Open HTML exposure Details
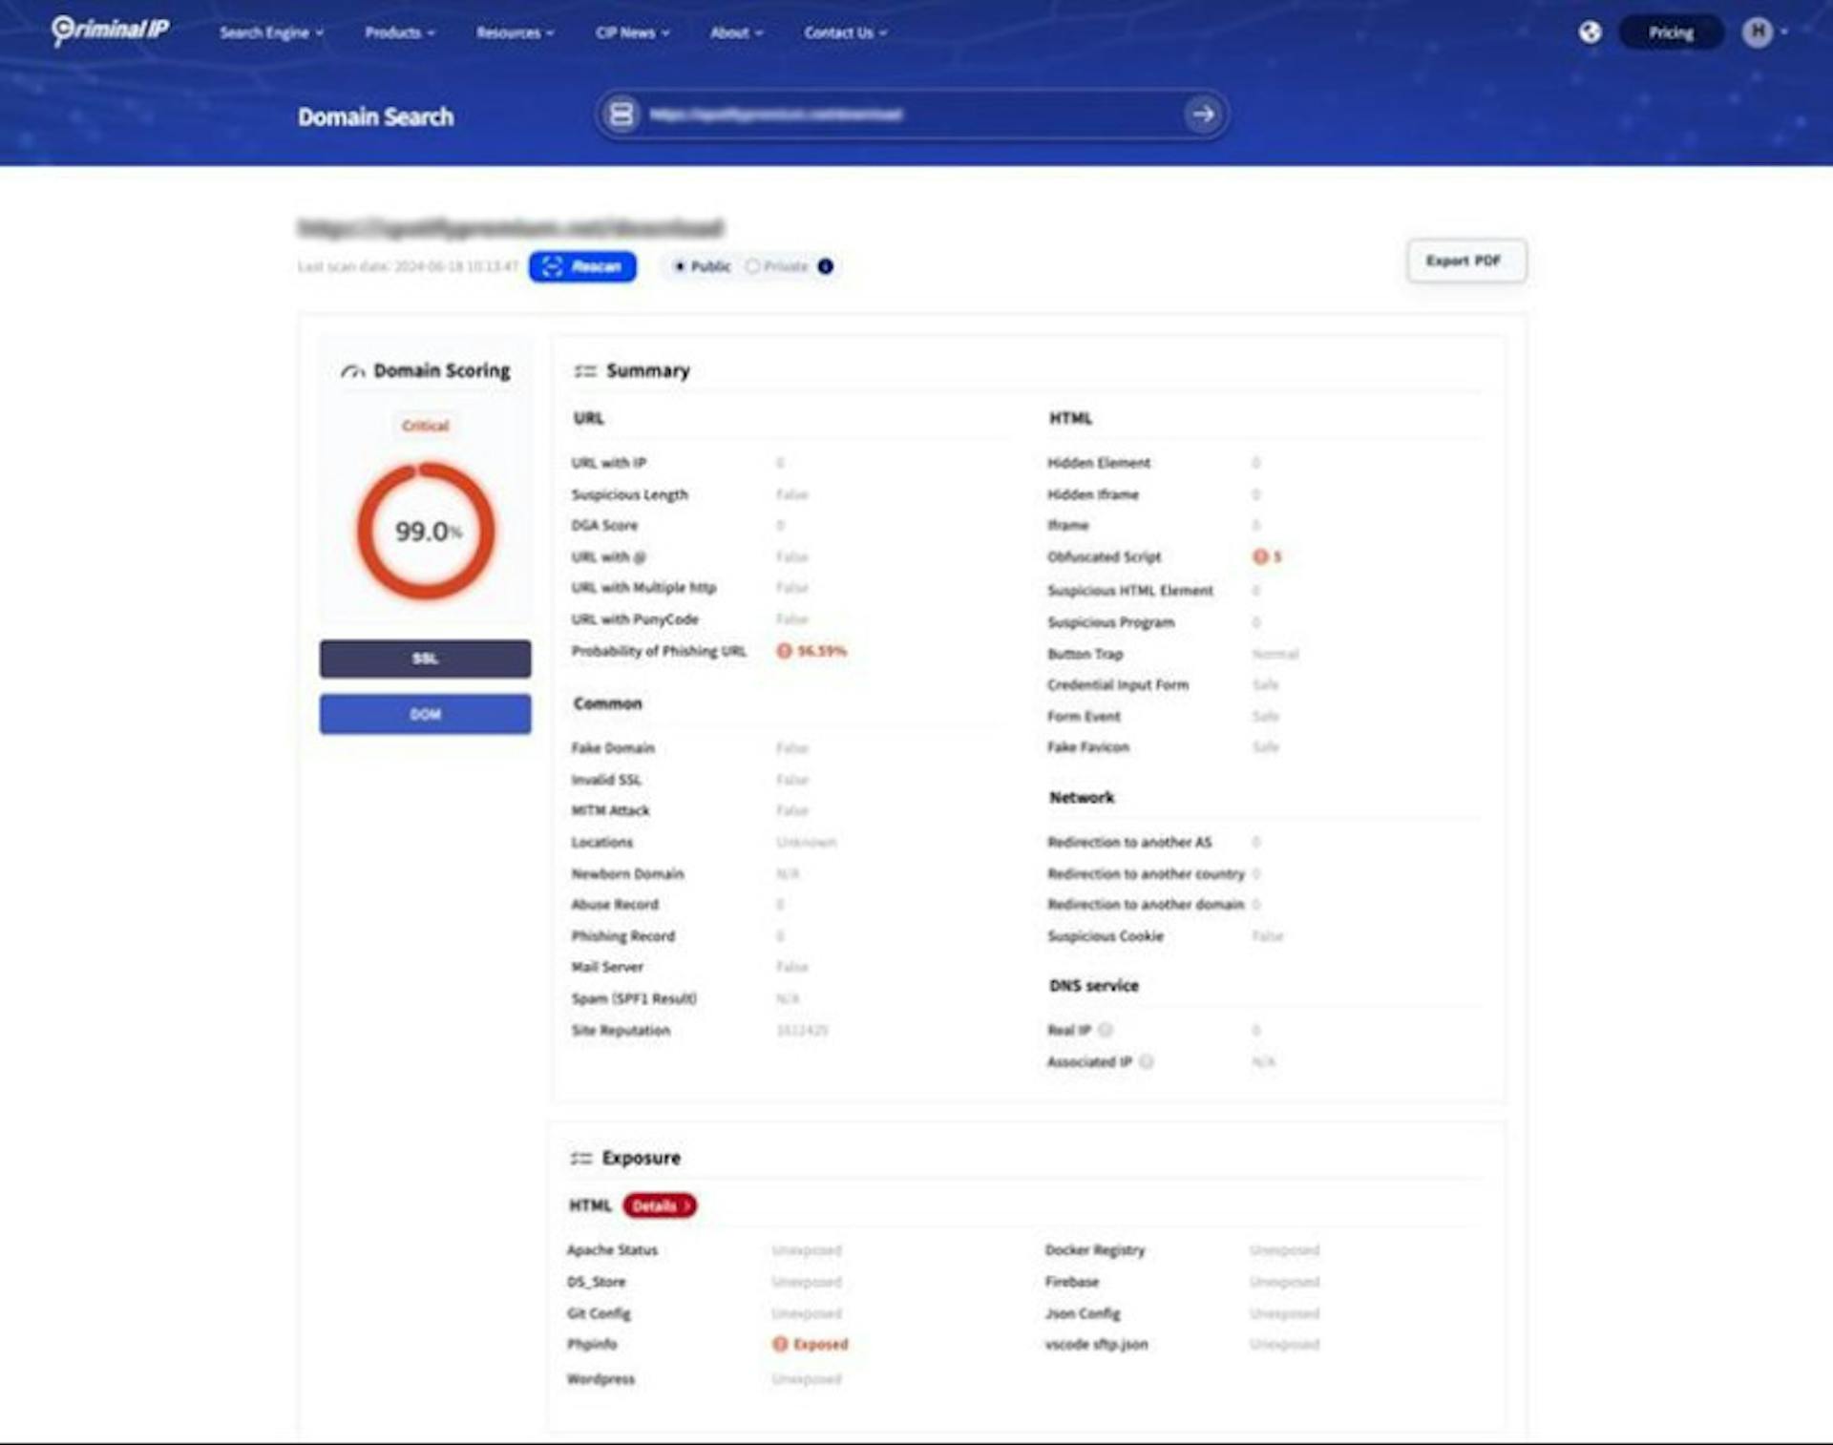The width and height of the screenshot is (1833, 1445). [659, 1205]
